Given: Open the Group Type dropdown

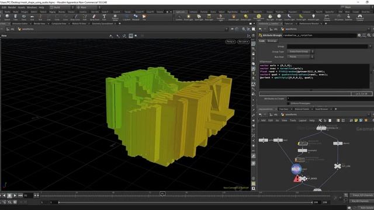Looking at the screenshot, I should click(300, 51).
